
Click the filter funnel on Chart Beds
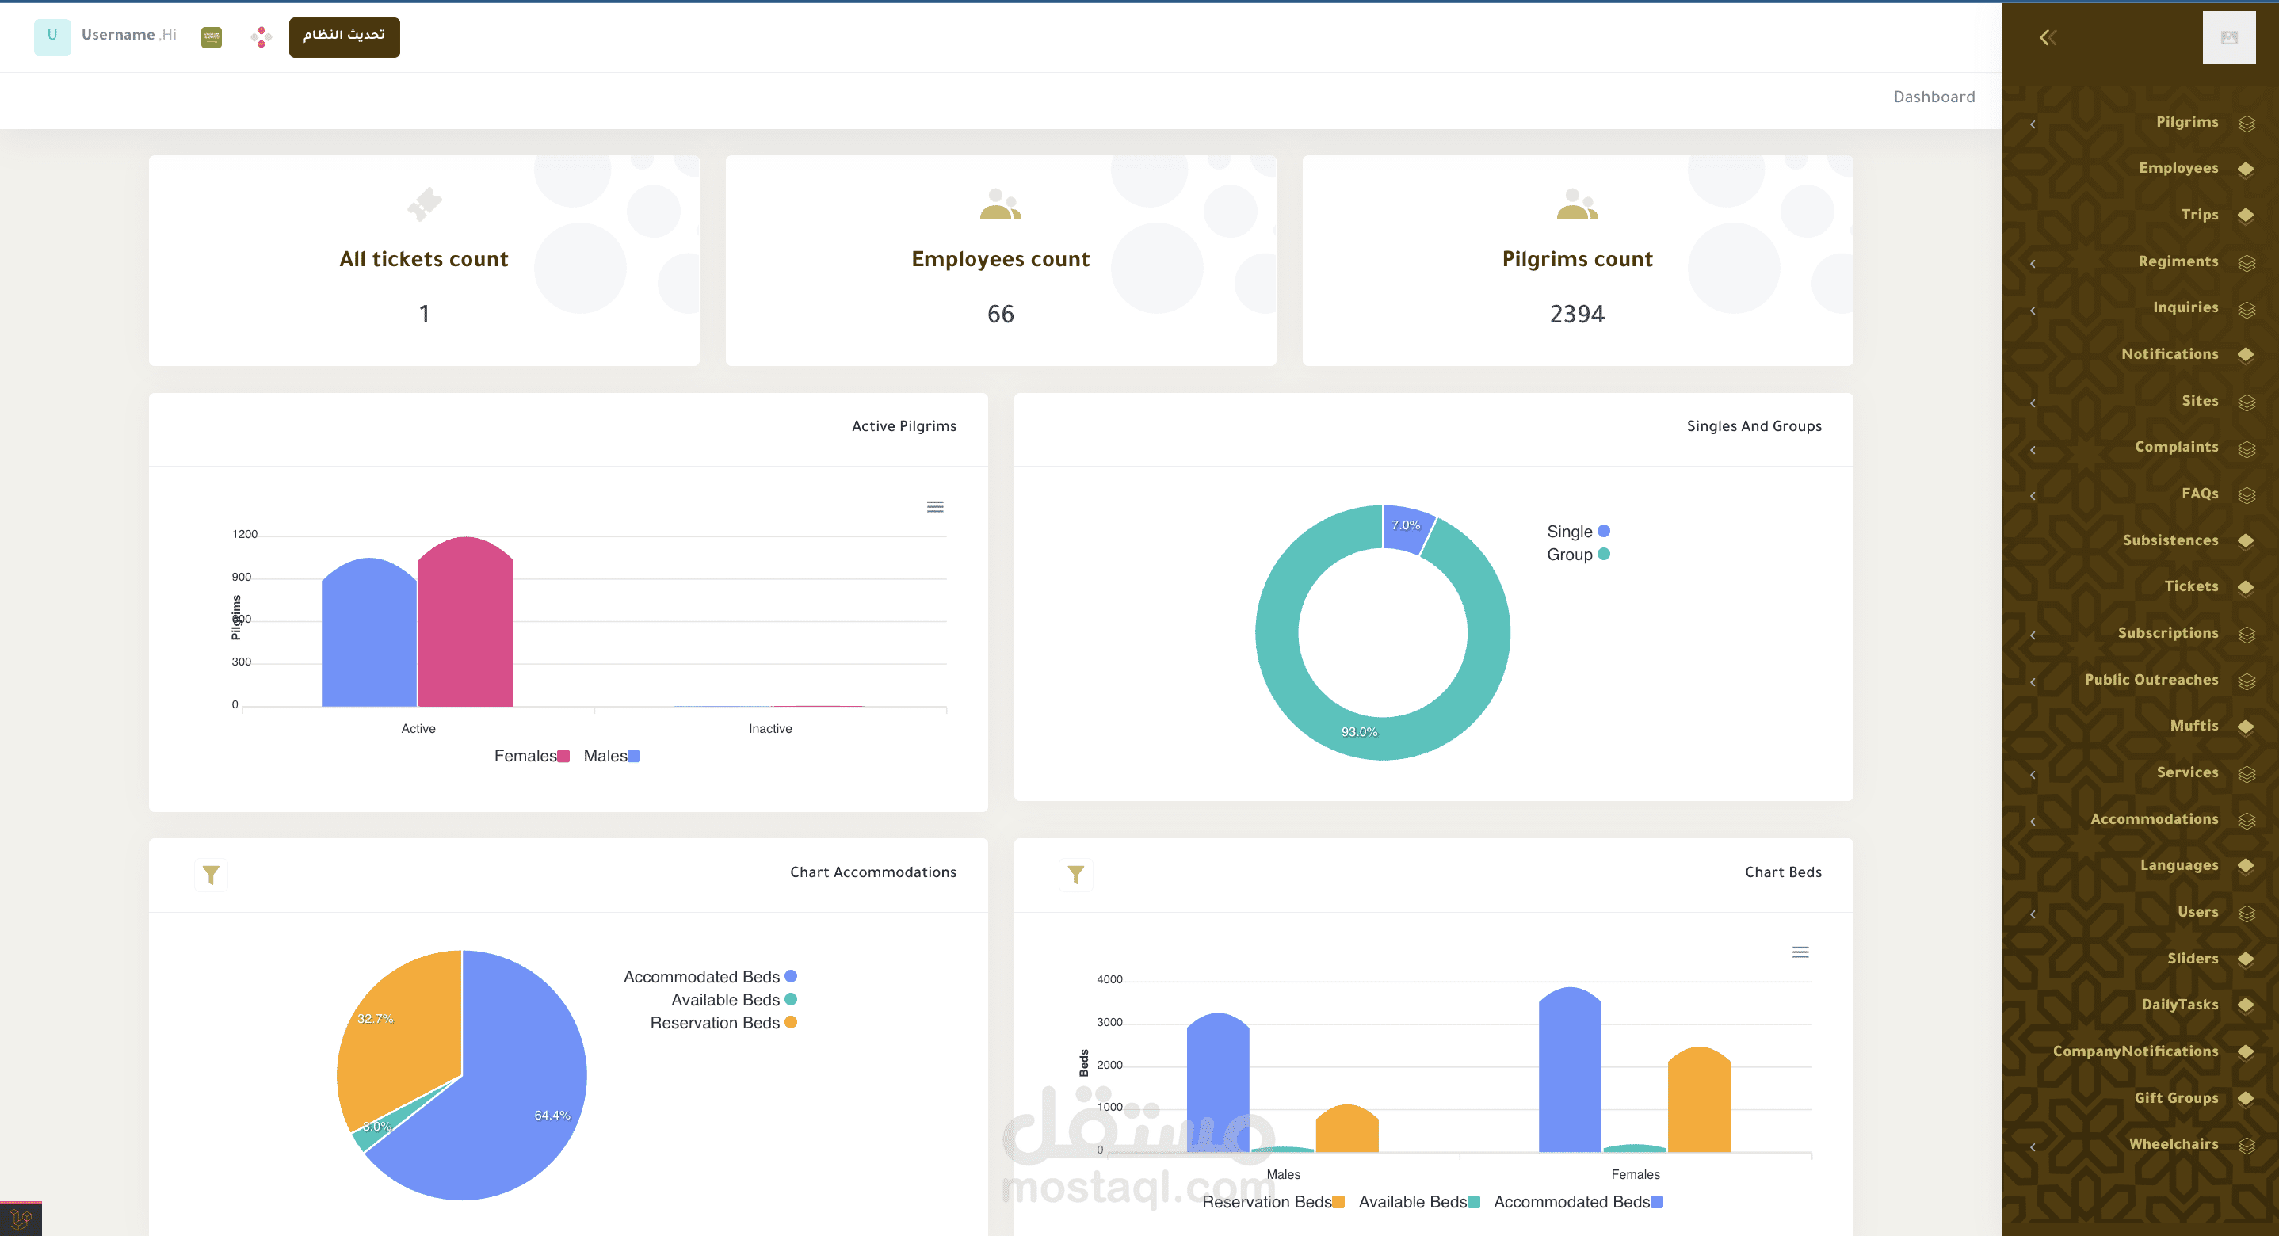click(x=1075, y=874)
